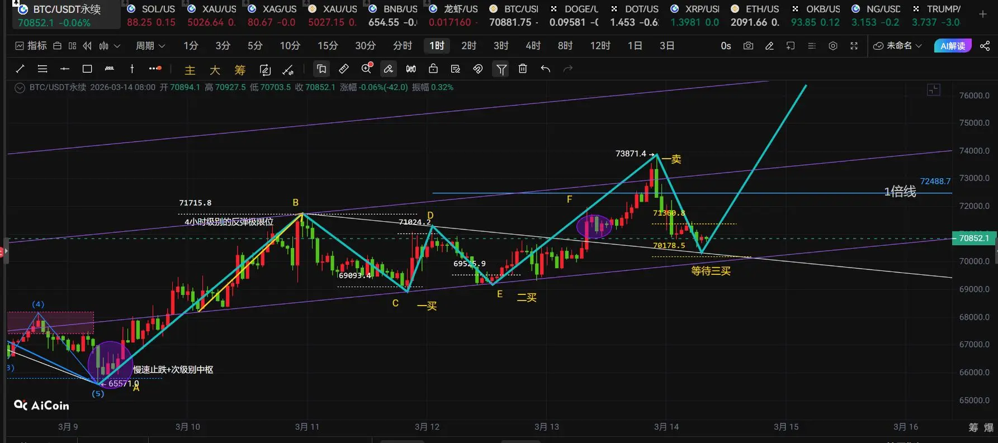The height and width of the screenshot is (443, 998).
Task: Toggle the 爆 button at chart bottom-right
Action: 988,427
